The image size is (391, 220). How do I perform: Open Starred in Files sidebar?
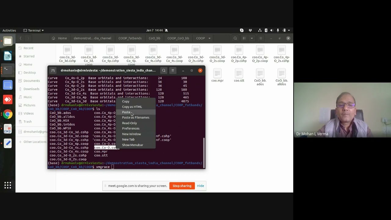coord(29,56)
